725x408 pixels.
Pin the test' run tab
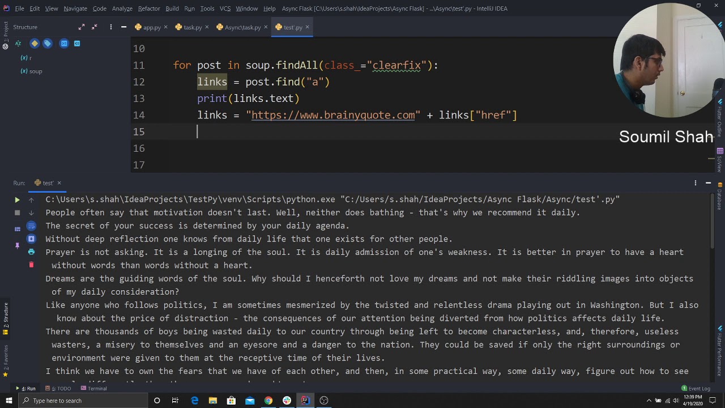[17, 245]
